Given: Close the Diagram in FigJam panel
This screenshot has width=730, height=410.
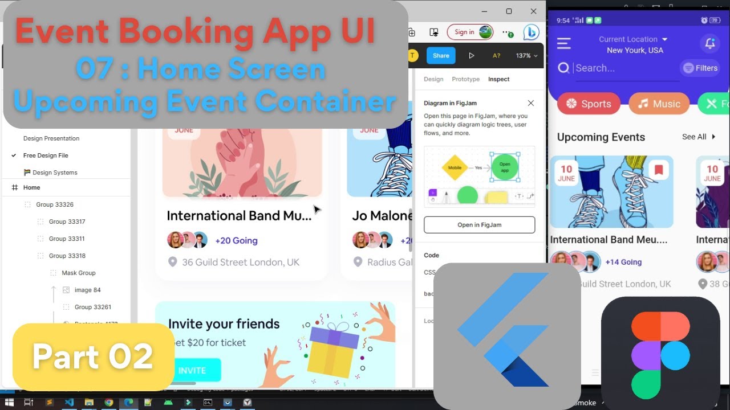Looking at the screenshot, I should 530,103.
